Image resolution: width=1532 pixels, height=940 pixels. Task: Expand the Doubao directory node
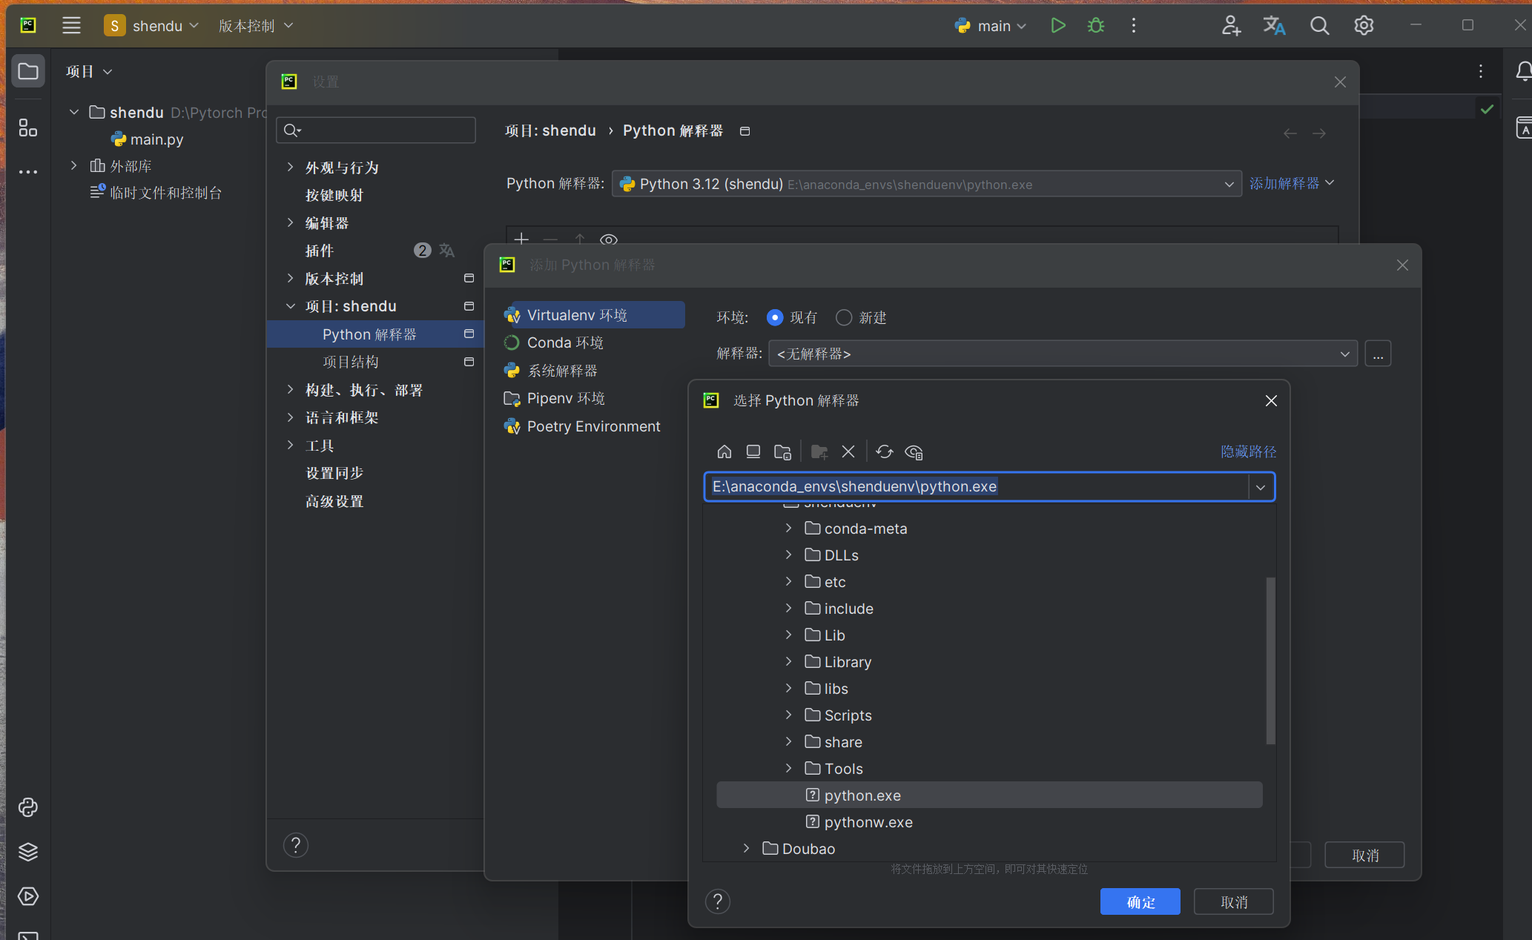click(x=745, y=848)
